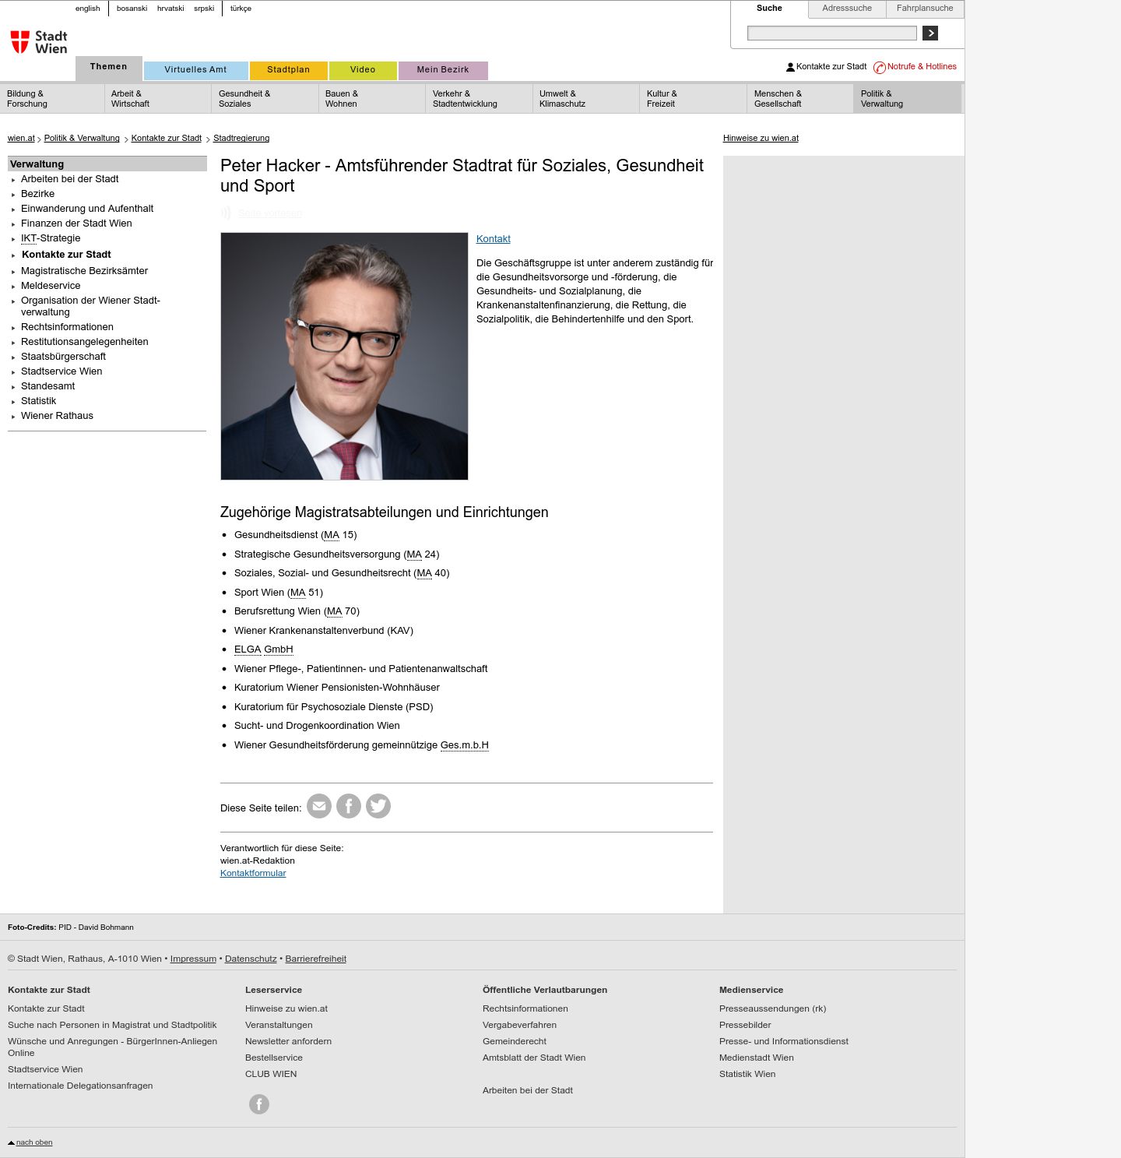Expand Arbeiten bei der Stadt item

[69, 179]
